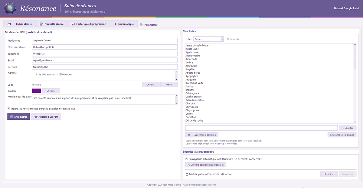Click the www.numerologueconseils.com footer link
Screen dimensions: 363x188
coord(200,185)
